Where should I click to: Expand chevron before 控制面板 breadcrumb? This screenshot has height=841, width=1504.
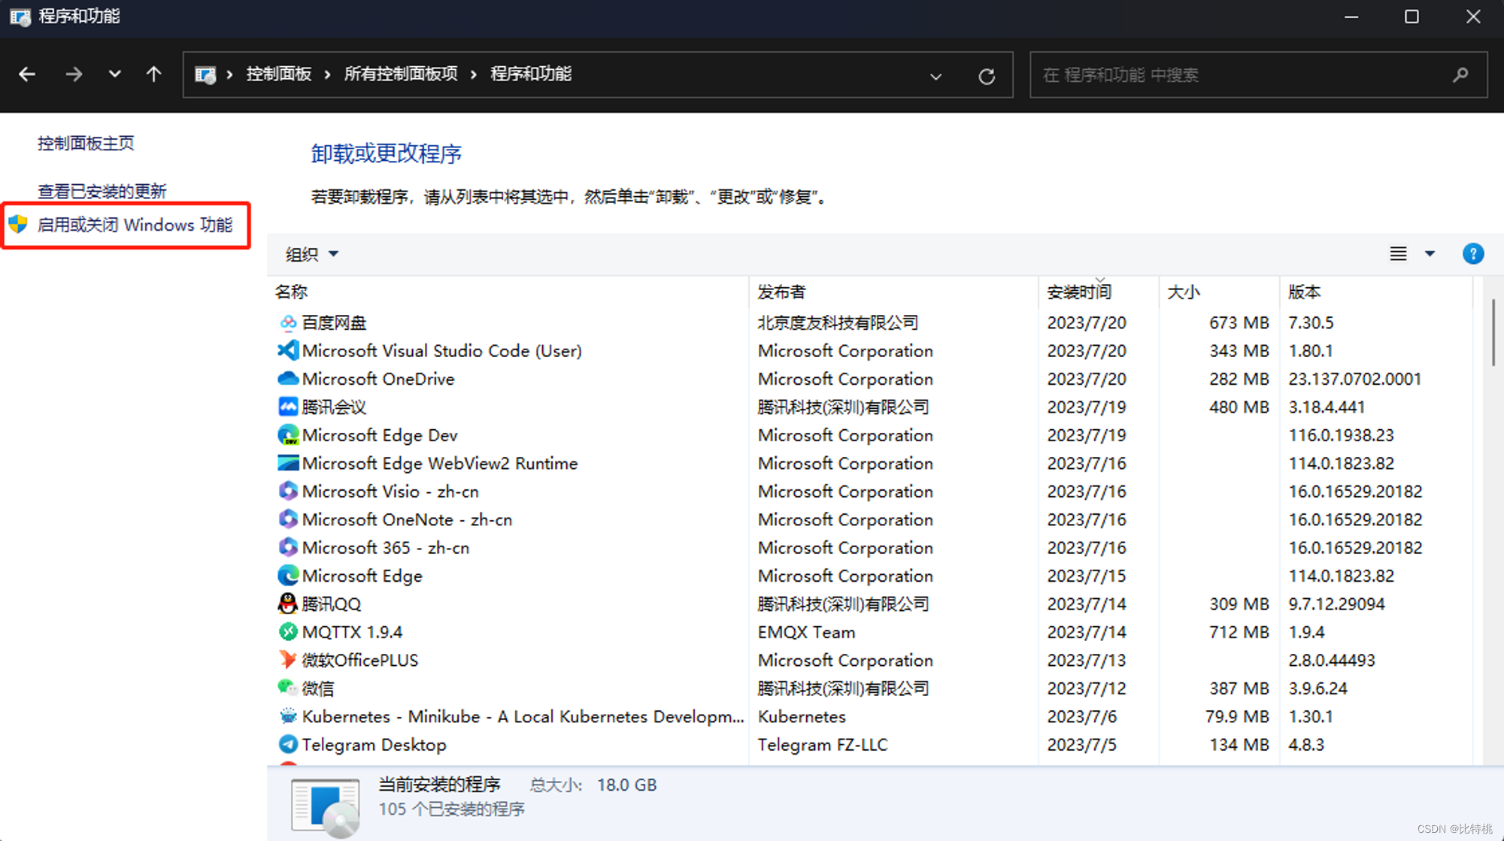point(229,74)
